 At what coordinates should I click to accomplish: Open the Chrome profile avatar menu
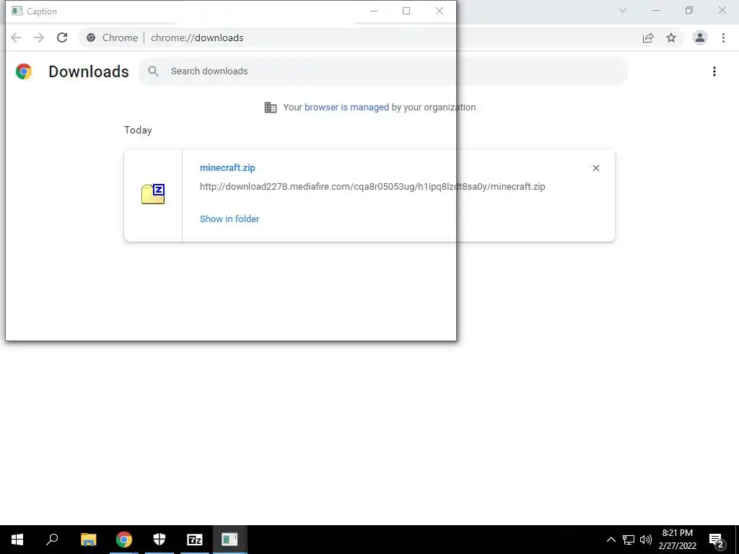700,38
